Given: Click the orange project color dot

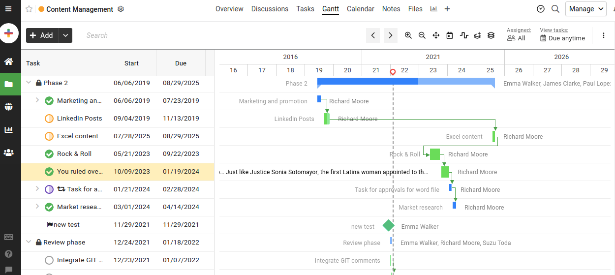Looking at the screenshot, I should tap(41, 9).
